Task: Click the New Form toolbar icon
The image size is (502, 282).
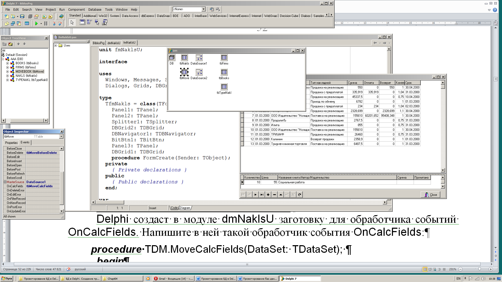Action: click(27, 23)
